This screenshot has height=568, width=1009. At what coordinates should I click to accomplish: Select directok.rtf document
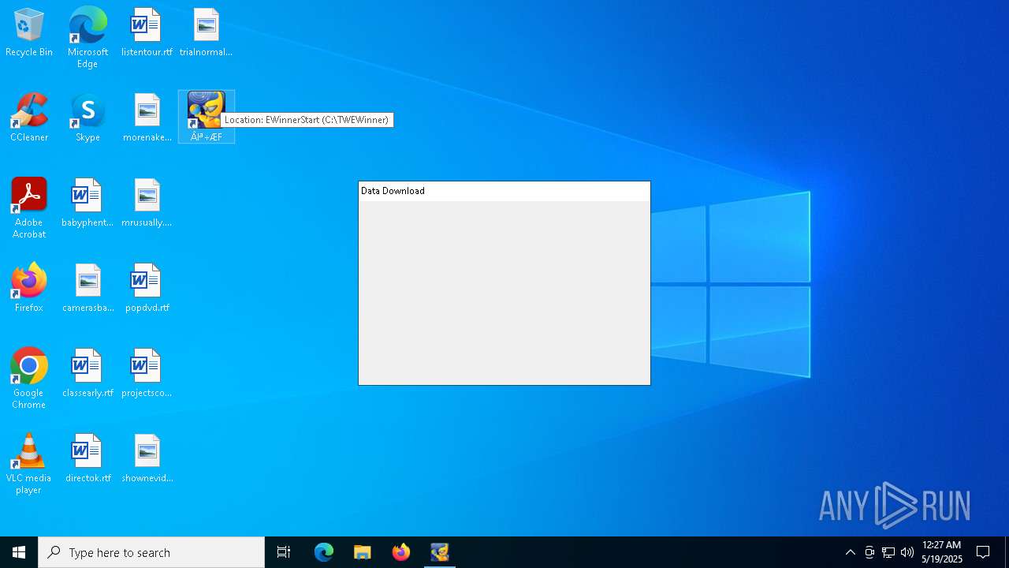pos(87,458)
